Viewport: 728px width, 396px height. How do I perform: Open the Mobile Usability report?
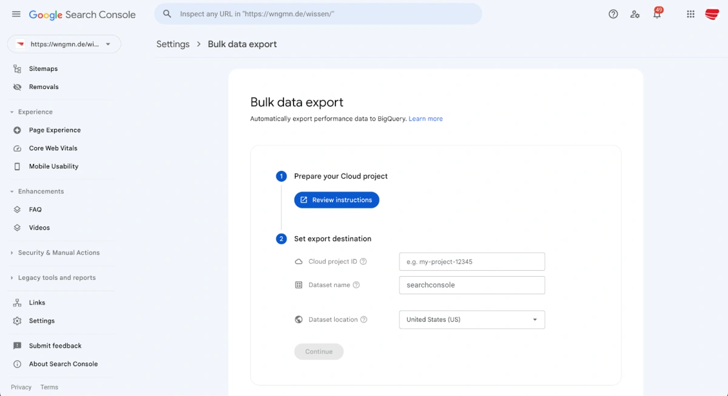tap(54, 166)
